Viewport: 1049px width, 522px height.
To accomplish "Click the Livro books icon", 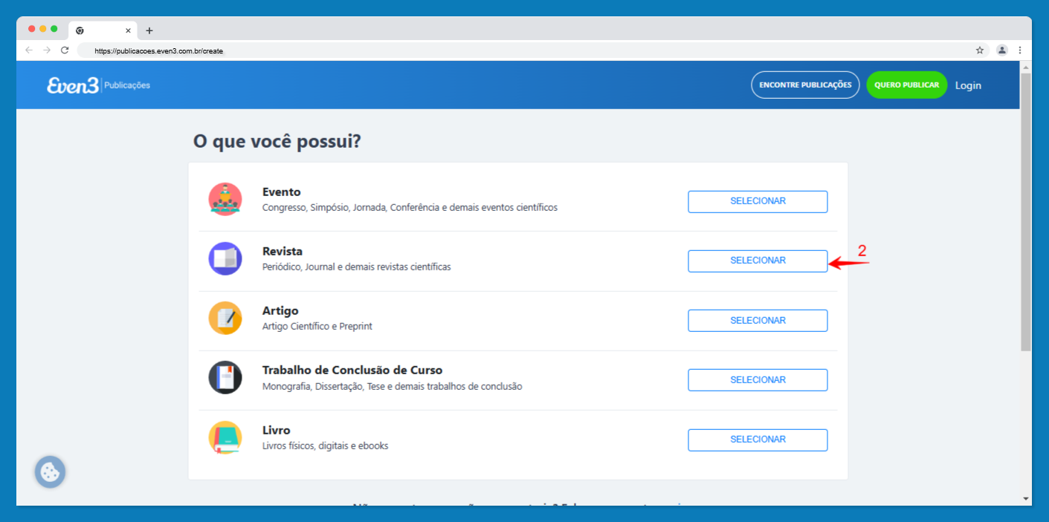I will pyautogui.click(x=225, y=437).
